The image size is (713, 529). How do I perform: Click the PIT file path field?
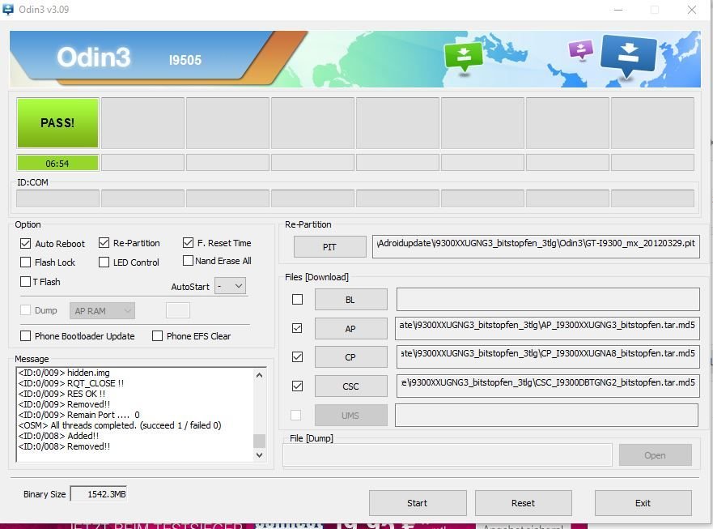[536, 246]
